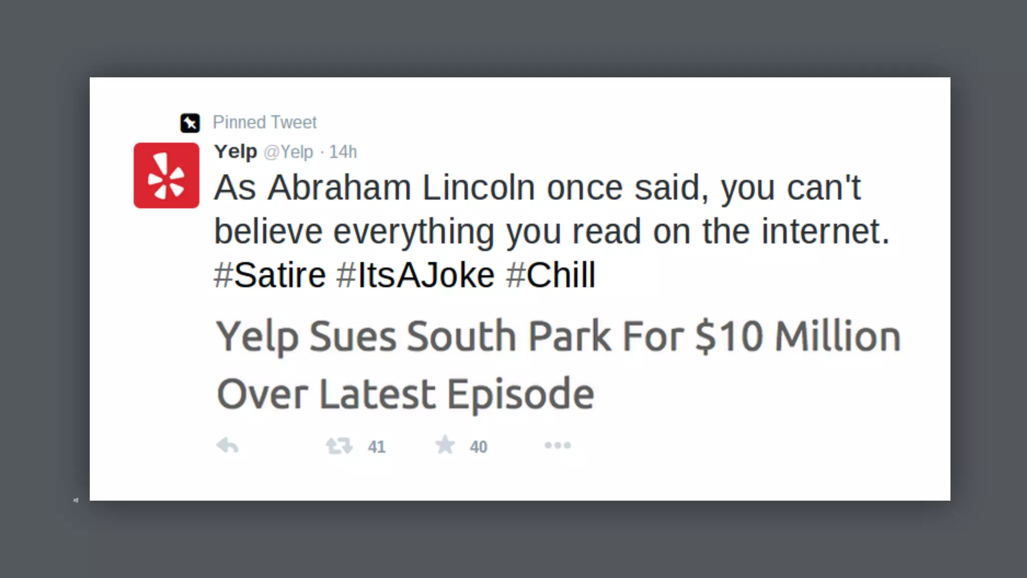Screen dimensions: 1027x578
Task: Click the small speaker icon at bottom left
Action: click(76, 500)
